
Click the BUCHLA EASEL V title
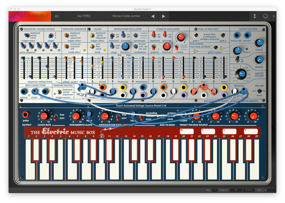pyautogui.click(x=34, y=16)
